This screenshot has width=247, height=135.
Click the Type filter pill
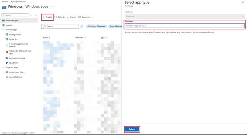[115, 26]
